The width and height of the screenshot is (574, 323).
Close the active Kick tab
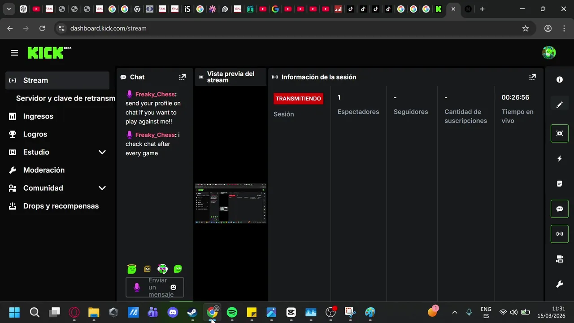click(x=453, y=9)
